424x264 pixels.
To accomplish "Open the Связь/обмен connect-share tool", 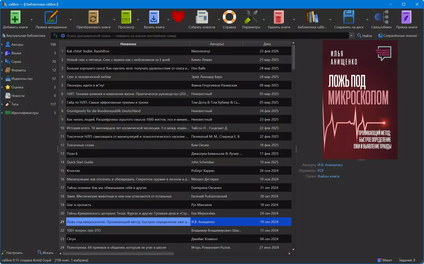I will pos(381,20).
